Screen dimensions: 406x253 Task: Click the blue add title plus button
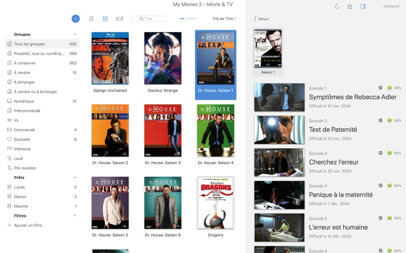pos(76,19)
